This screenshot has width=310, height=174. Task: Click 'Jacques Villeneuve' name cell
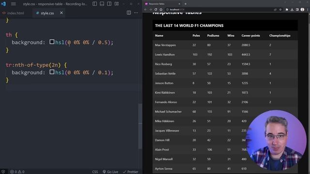pos(167,130)
